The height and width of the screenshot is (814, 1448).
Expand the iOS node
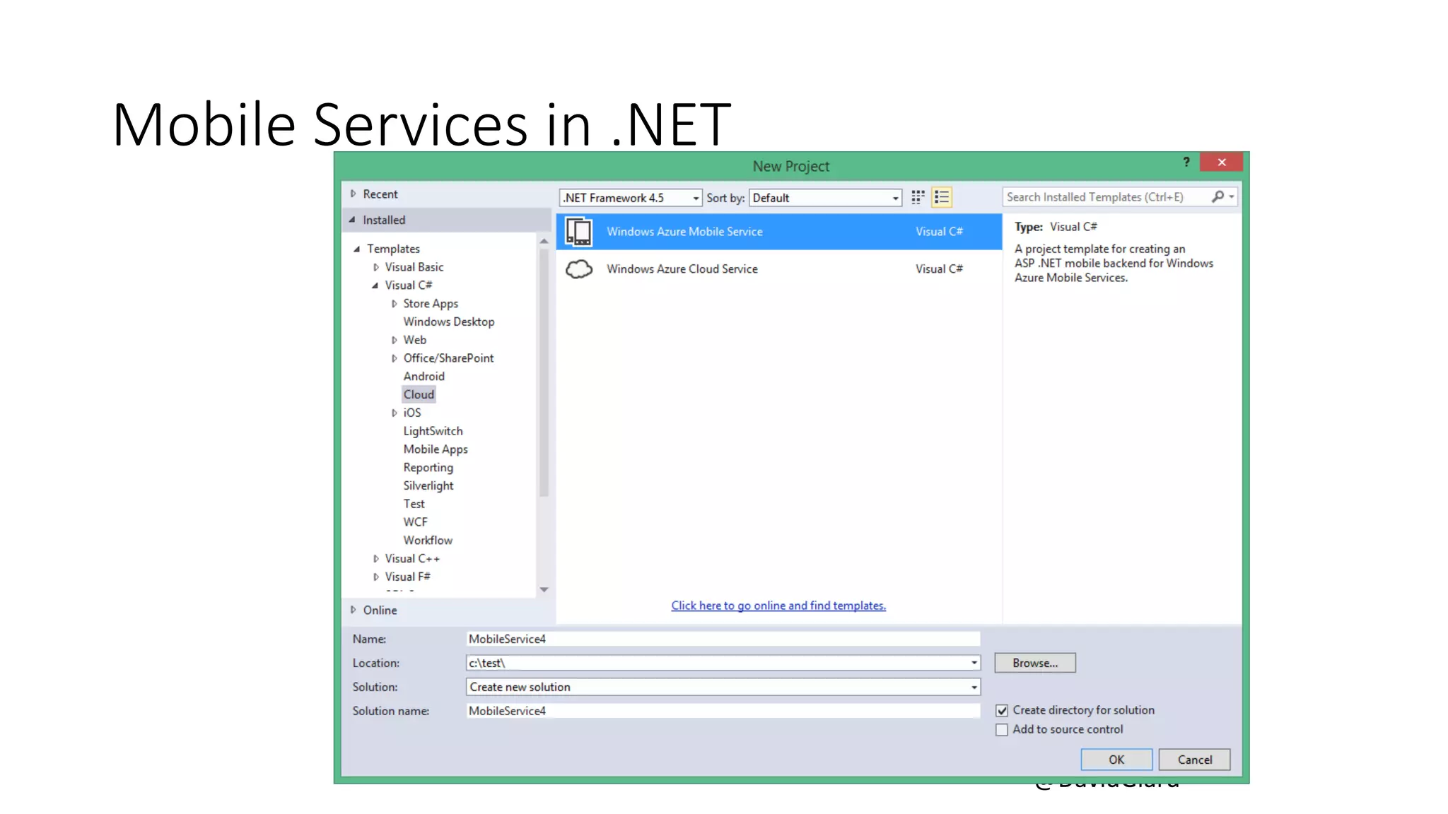(395, 413)
